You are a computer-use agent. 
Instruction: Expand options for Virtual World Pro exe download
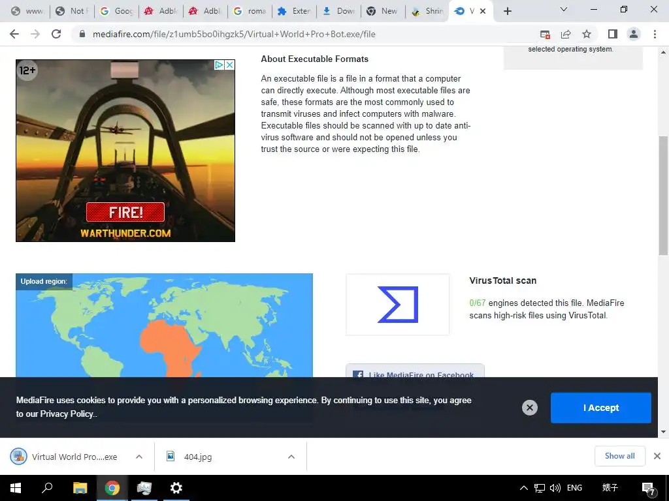point(139,457)
